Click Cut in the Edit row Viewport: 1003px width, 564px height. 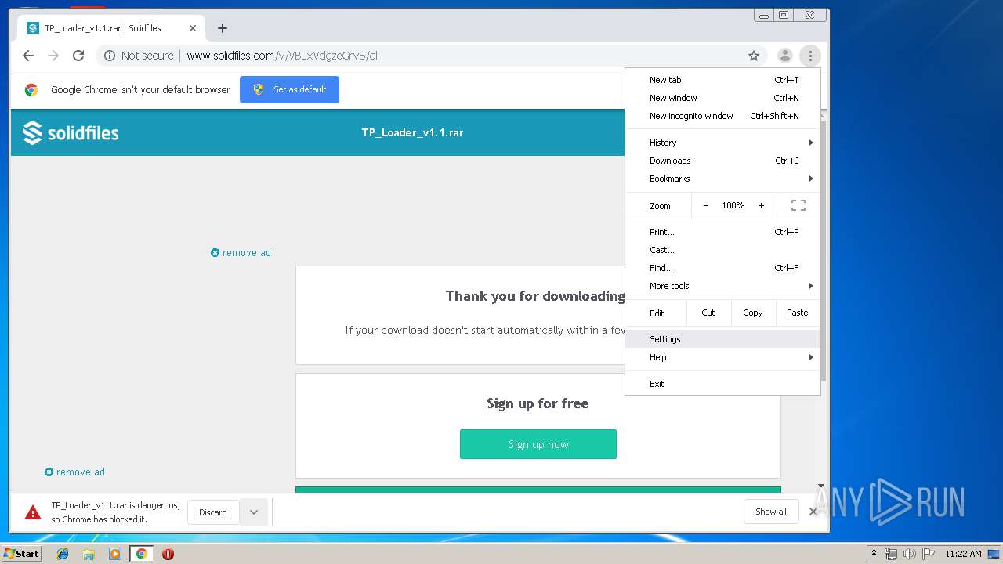[x=708, y=313]
